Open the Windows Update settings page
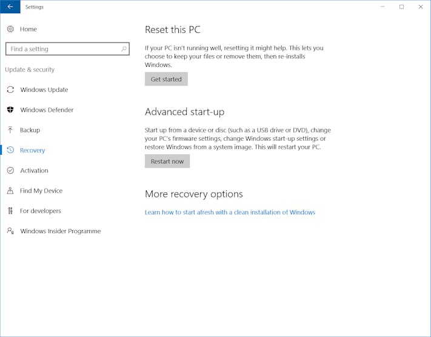The height and width of the screenshot is (337, 431). tap(44, 90)
